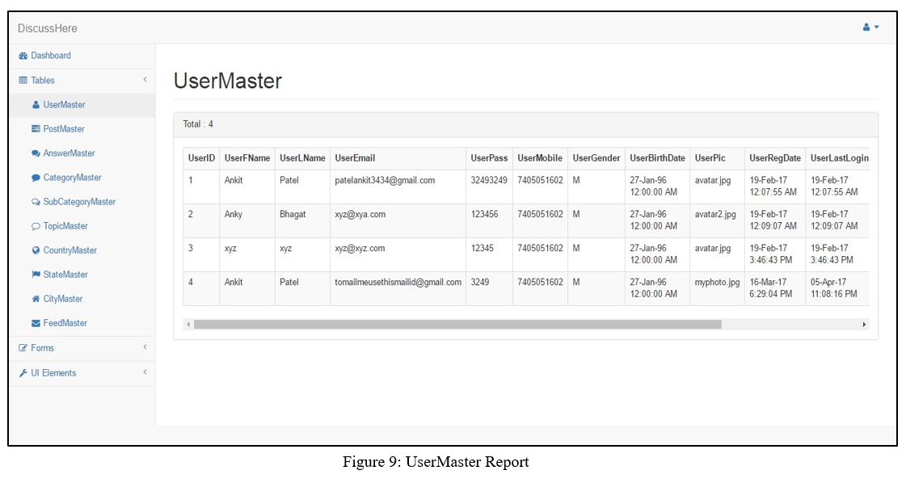The image size is (906, 487).
Task: Click the Forms edit icon
Action: pyautogui.click(x=23, y=348)
